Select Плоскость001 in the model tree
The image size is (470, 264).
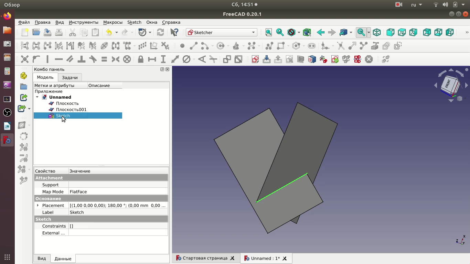[x=71, y=109]
